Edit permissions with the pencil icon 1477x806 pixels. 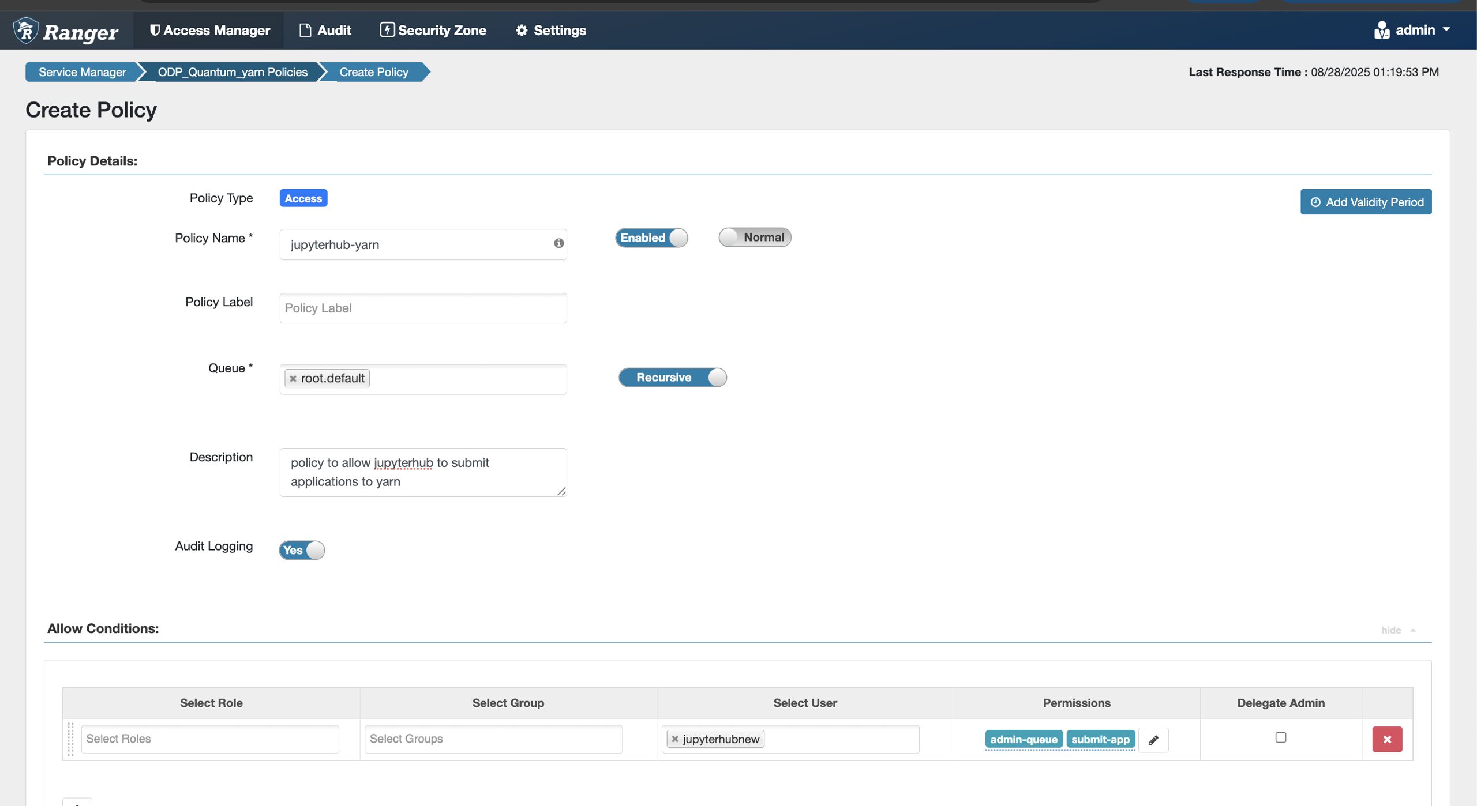[x=1153, y=740]
